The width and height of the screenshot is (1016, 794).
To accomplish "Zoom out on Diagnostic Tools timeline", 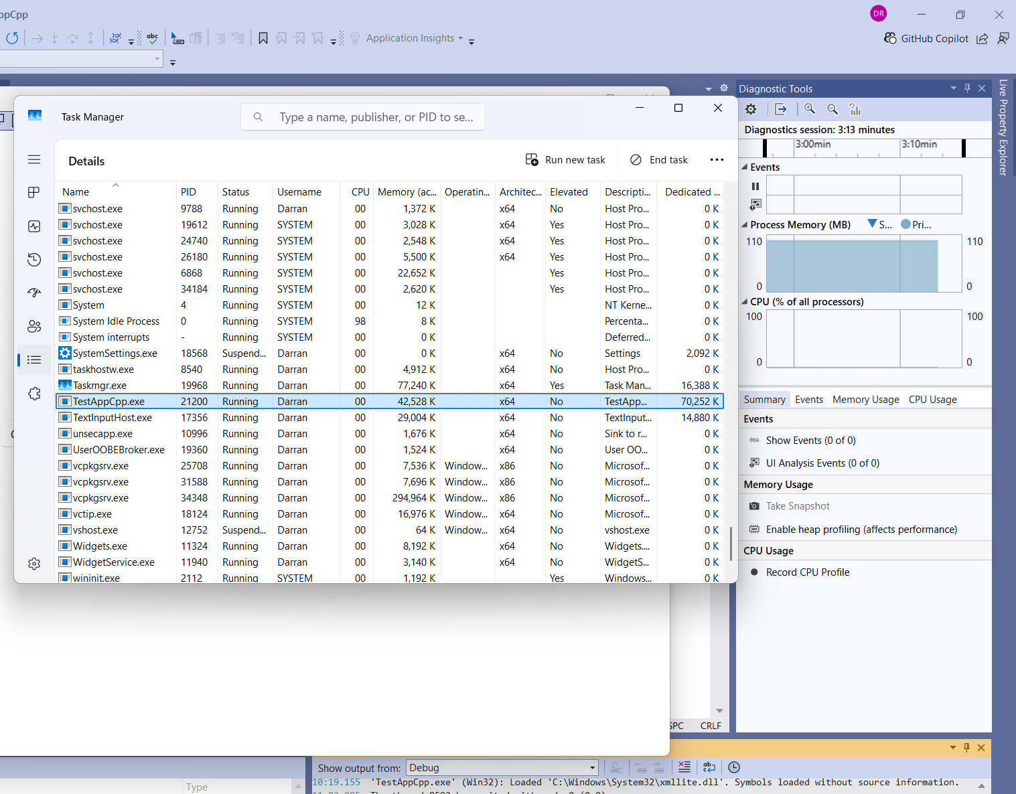I will 832,109.
